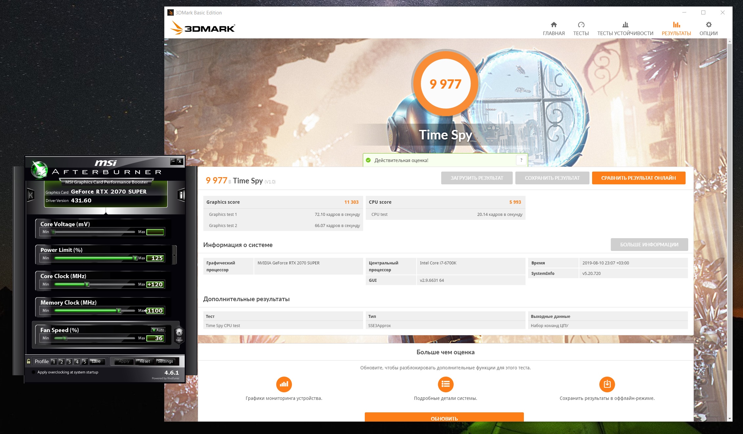Click the fan User Define gear icon
The width and height of the screenshot is (743, 434).
(179, 334)
